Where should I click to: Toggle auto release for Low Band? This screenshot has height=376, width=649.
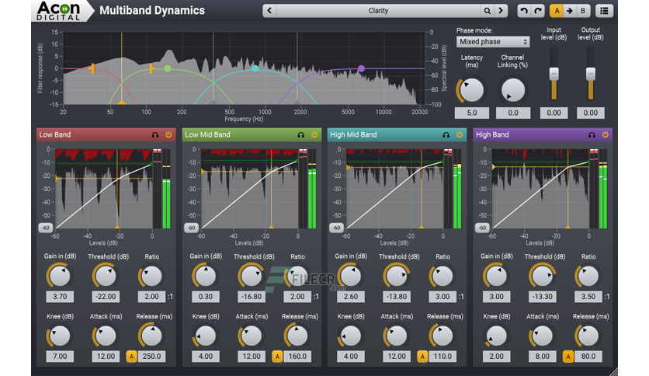click(x=132, y=356)
